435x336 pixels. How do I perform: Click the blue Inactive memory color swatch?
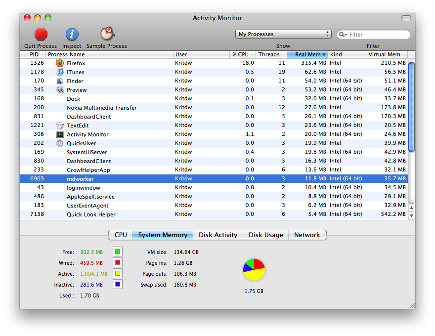(118, 284)
